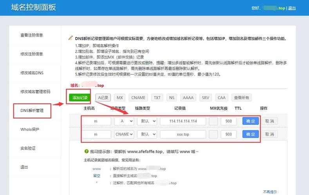Image resolution: width=309 pixels, height=195 pixels.
Task: Open the CNAME record type dropdown
Action: (x=124, y=134)
